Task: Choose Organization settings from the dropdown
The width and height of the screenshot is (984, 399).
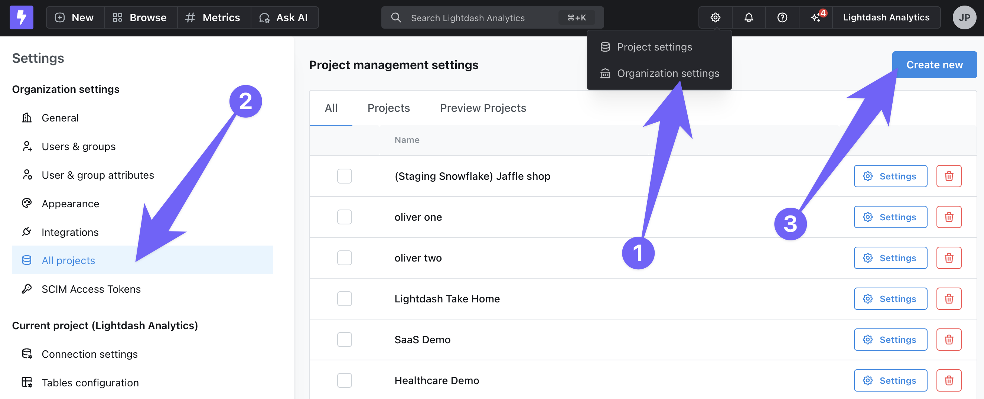Action: 668,73
